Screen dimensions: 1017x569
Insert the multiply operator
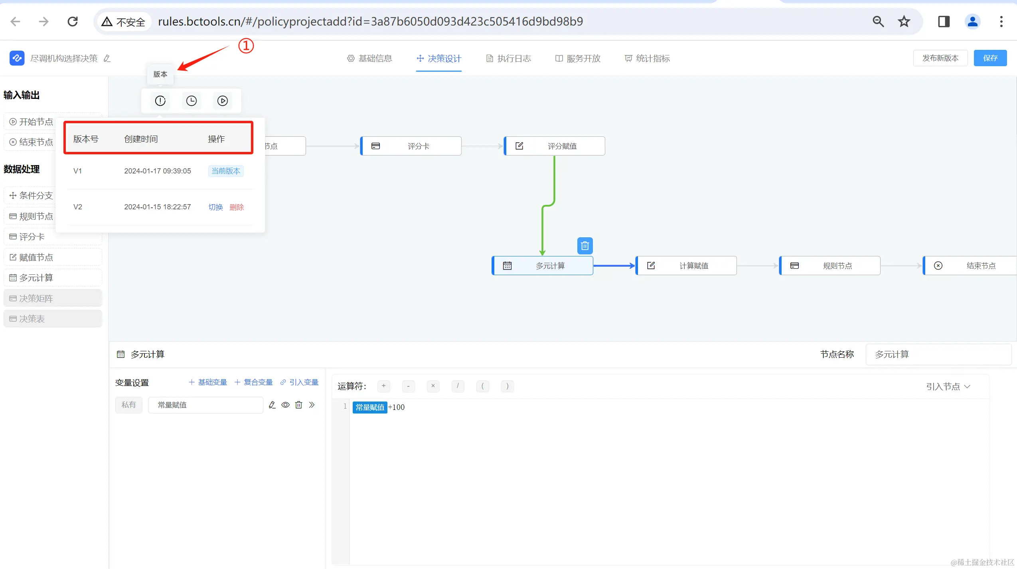[x=433, y=386]
